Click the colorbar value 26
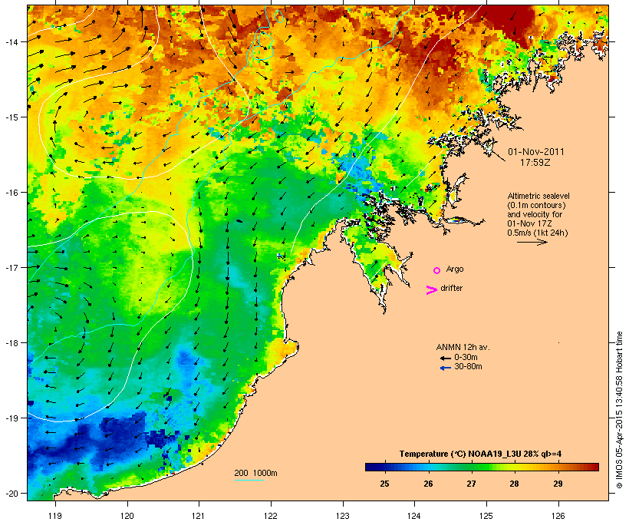The image size is (629, 522). pos(428,484)
